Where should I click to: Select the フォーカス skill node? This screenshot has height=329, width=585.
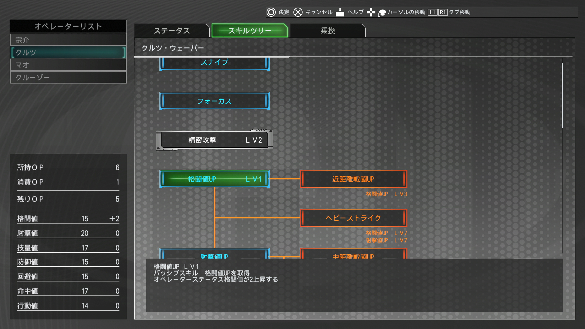tap(214, 101)
